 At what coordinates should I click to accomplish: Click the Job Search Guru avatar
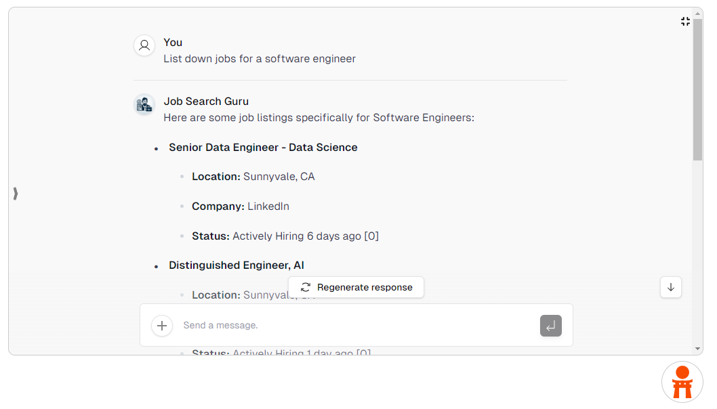point(144,104)
